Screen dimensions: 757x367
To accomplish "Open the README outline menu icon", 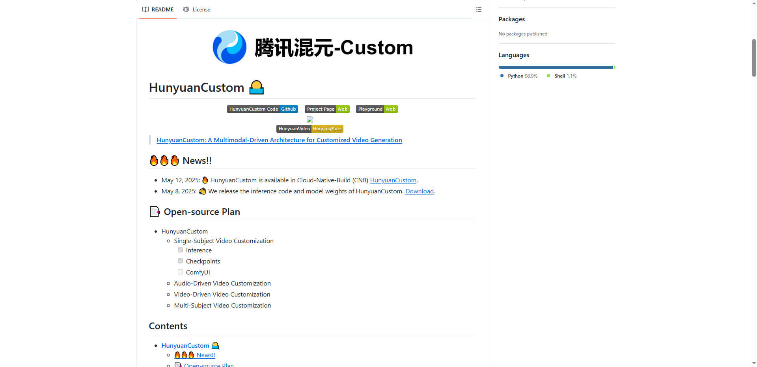I will 478,9.
